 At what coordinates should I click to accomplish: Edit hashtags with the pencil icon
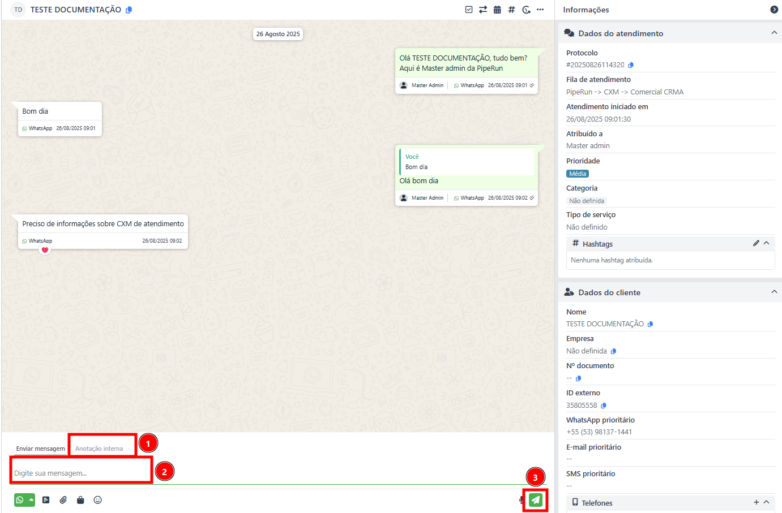pos(756,243)
